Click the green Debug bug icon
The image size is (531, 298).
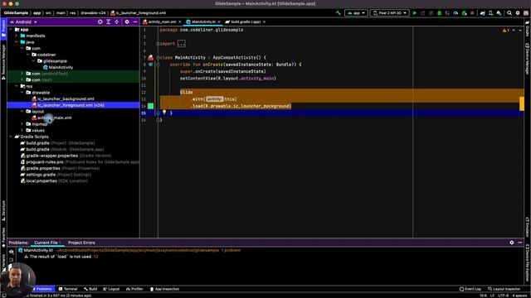439,13
